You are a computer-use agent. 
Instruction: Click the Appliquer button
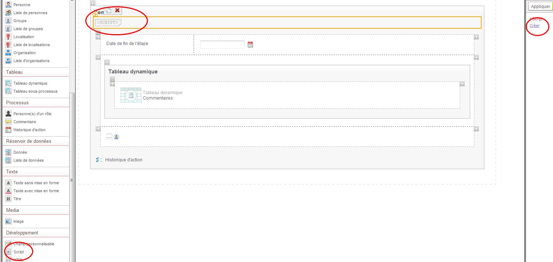[540, 6]
